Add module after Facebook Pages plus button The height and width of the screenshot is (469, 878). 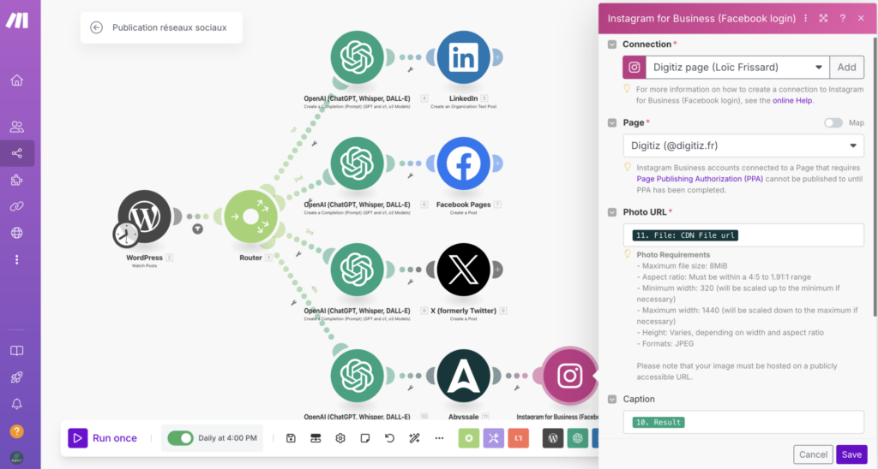click(x=497, y=163)
